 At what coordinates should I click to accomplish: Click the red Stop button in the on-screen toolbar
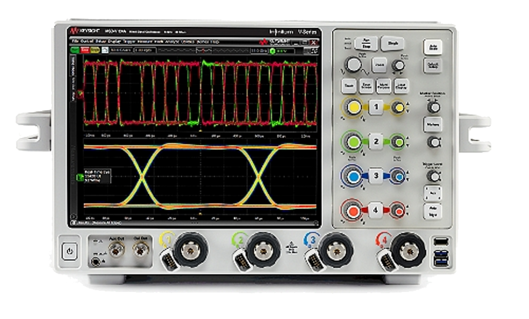pos(85,50)
